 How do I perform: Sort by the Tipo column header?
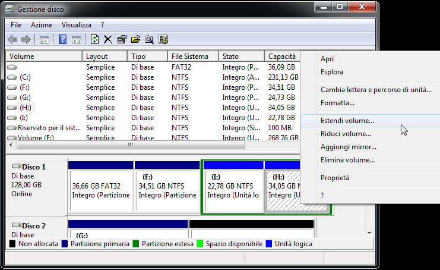[x=148, y=56]
